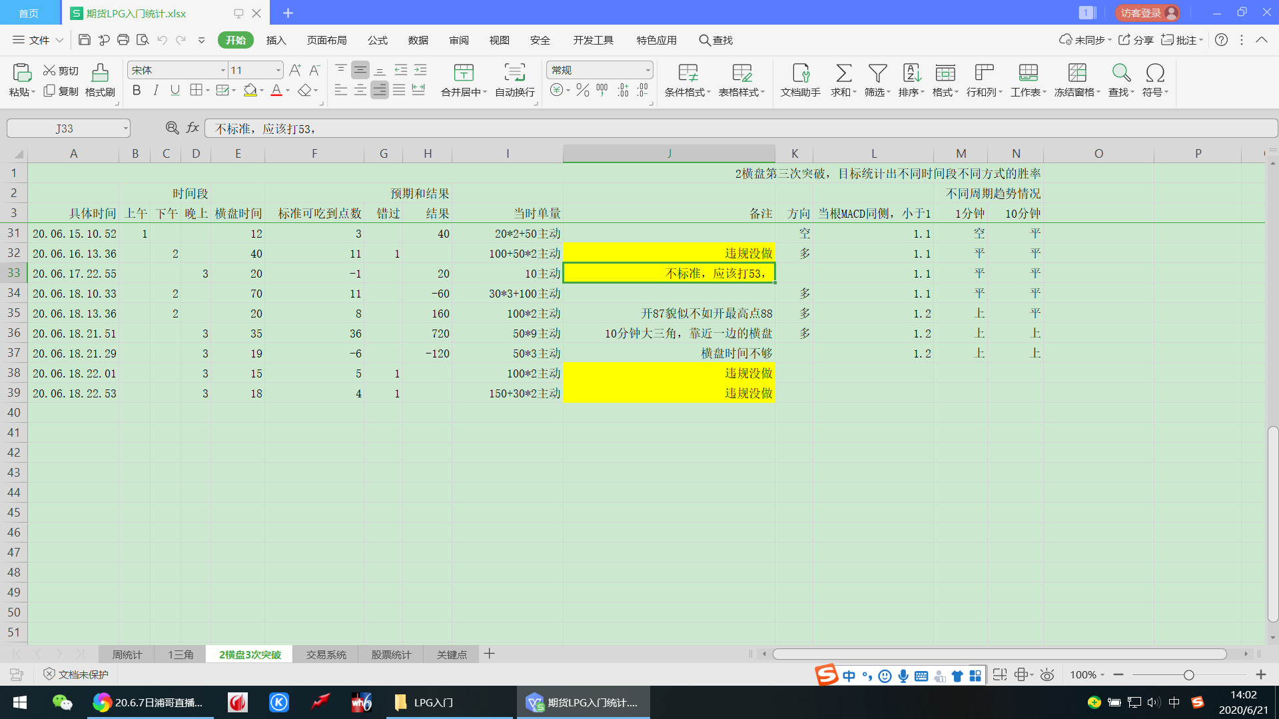Open the font name dropdown 宋体
Viewport: 1279px width, 719px height.
(223, 71)
